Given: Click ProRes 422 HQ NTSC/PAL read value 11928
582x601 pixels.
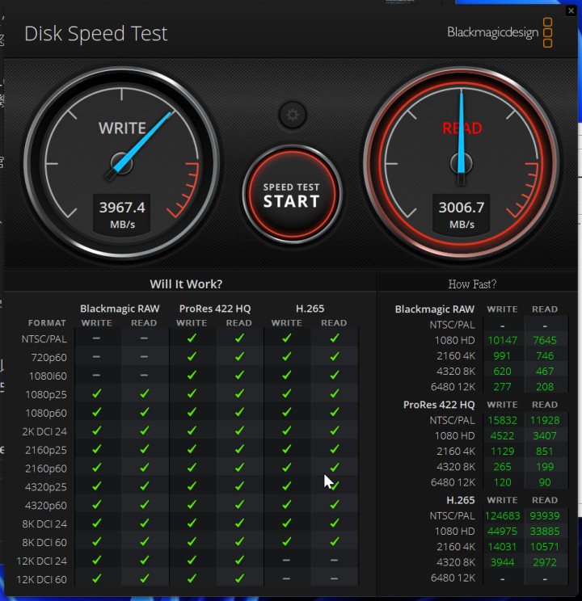Looking at the screenshot, I should tap(545, 421).
